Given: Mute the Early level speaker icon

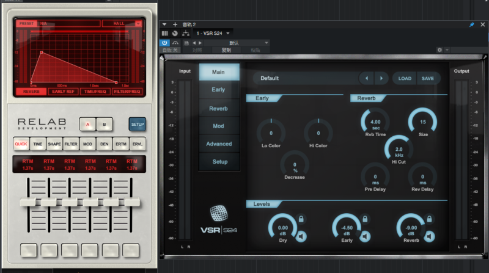Looking at the screenshot, I should tap(365, 236).
